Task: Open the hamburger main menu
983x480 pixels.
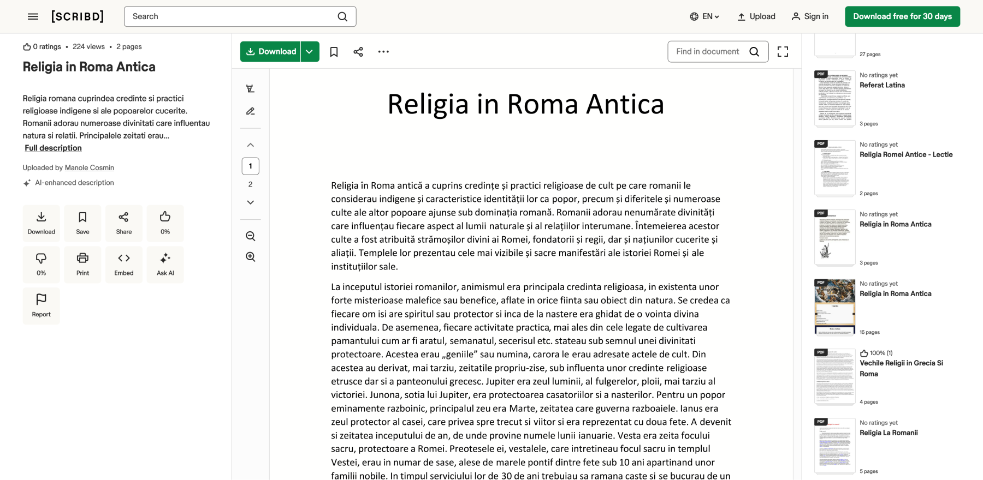Action: tap(33, 16)
